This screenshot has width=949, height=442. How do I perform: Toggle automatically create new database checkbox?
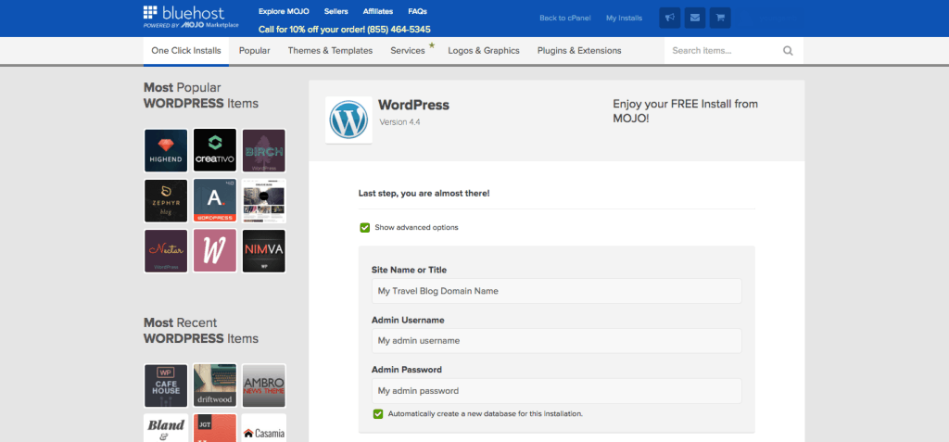pyautogui.click(x=378, y=414)
